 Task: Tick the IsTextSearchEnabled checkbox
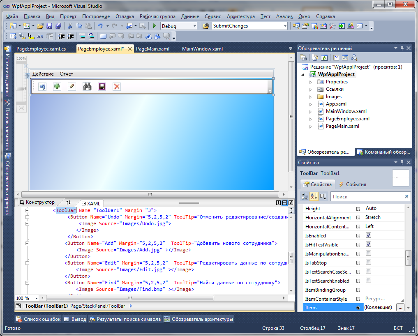[368, 281]
